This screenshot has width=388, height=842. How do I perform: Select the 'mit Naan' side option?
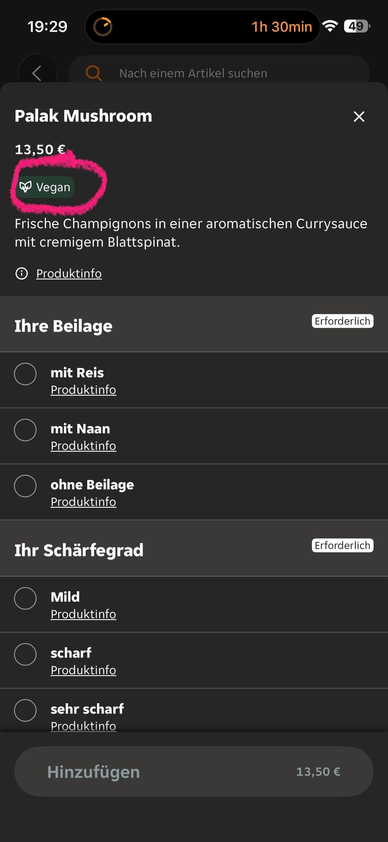click(25, 430)
